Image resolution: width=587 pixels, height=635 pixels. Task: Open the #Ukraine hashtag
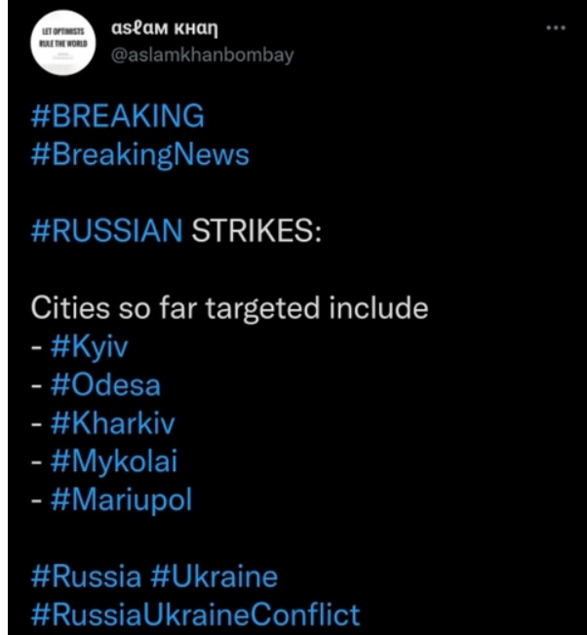click(x=214, y=576)
